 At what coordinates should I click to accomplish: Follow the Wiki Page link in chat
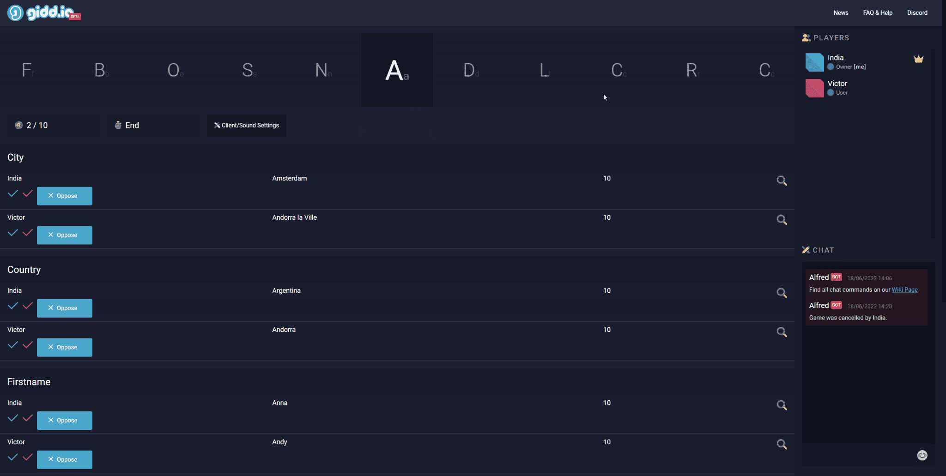point(904,289)
